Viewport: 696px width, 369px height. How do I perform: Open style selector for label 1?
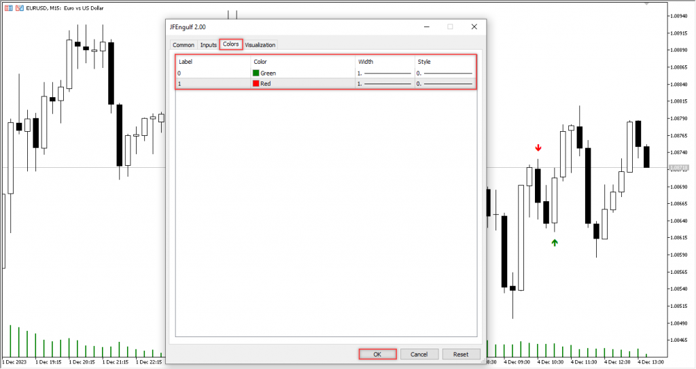point(445,84)
